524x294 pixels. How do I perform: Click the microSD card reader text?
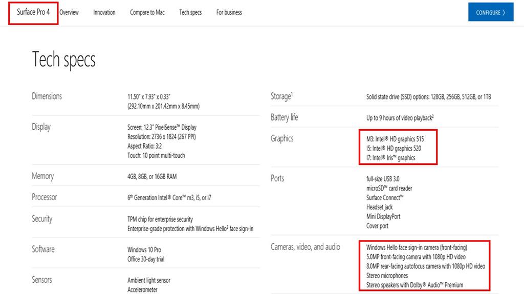(x=389, y=188)
